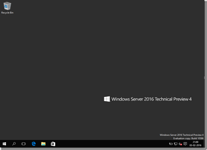Screen dimensions: 207x150
Task: Click the Show Desktop sliver at the taskbar end
Action: click(x=203, y=144)
